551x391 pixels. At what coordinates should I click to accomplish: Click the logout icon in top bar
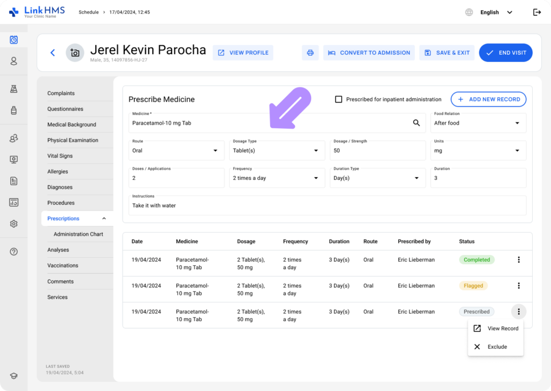click(536, 12)
